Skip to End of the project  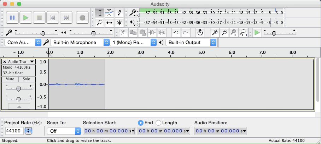click(x=66, y=18)
